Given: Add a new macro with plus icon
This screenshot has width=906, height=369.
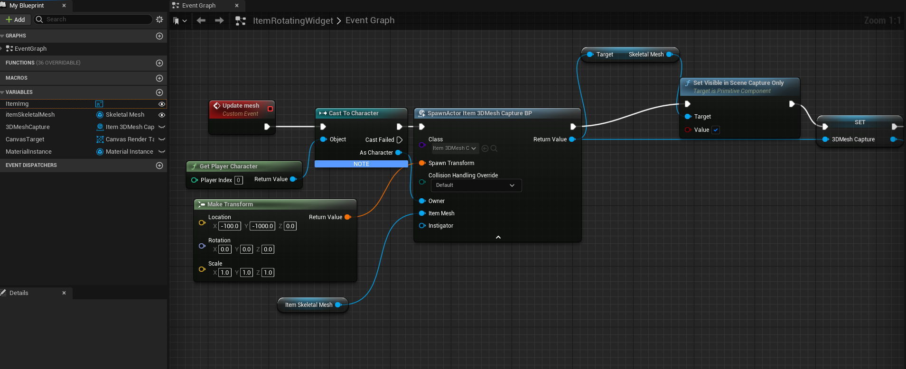Looking at the screenshot, I should tap(159, 78).
